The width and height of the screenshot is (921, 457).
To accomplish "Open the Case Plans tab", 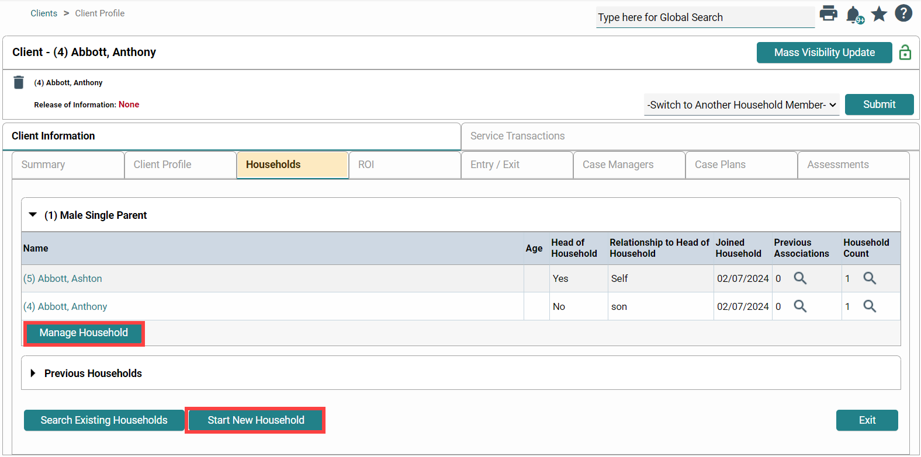I will pos(742,165).
